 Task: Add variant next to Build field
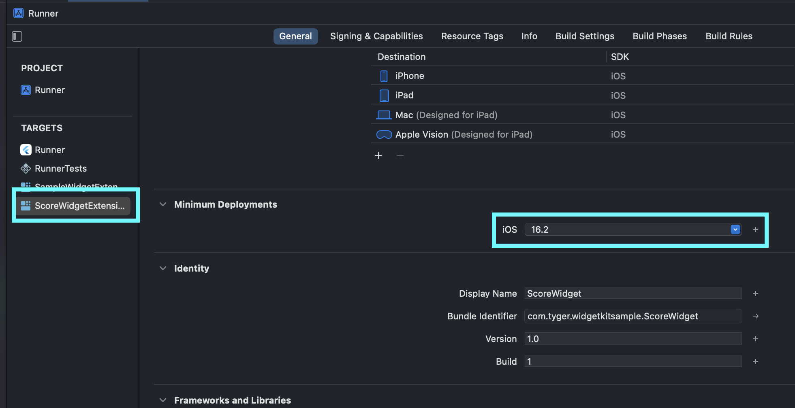tap(756, 361)
